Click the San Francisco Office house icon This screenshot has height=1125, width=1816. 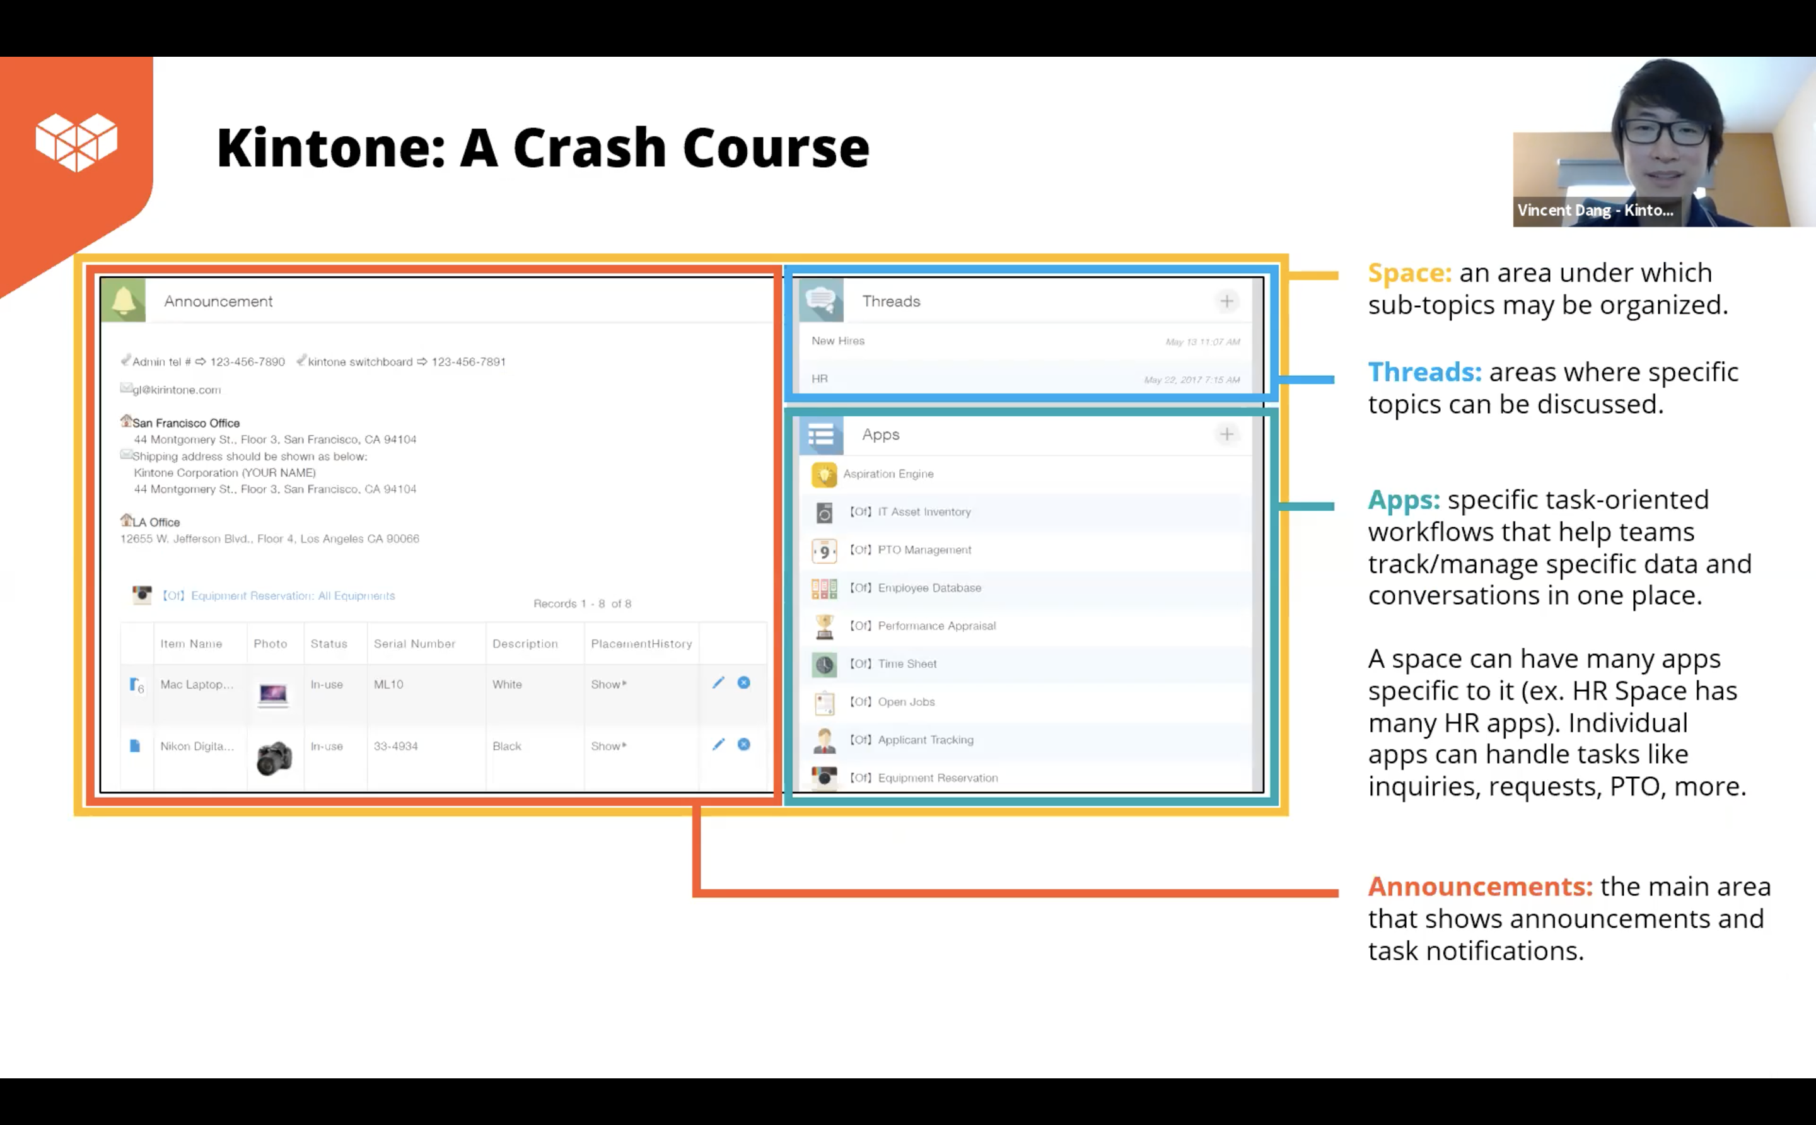coord(127,421)
